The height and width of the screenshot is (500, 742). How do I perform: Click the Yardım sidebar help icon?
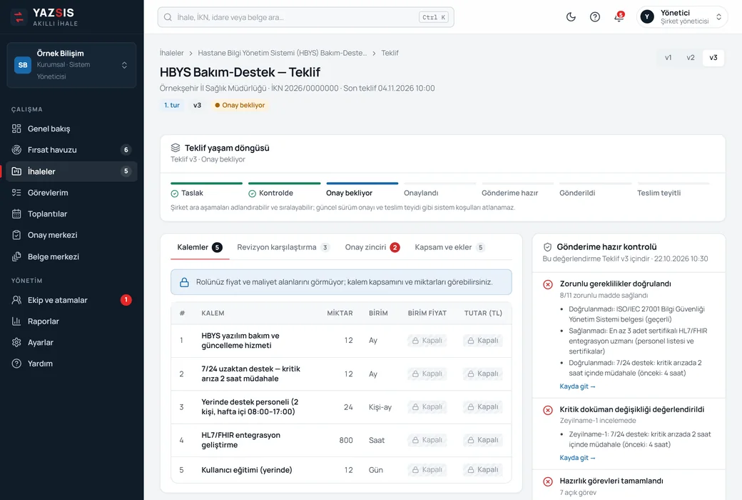[16, 364]
